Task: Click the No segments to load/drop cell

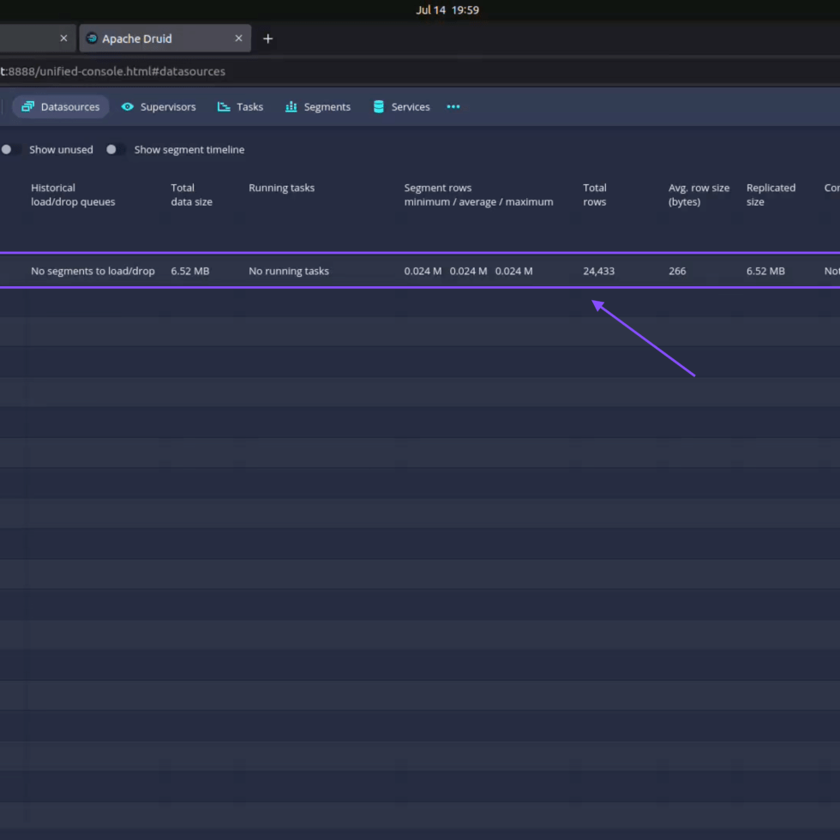Action: pyautogui.click(x=93, y=271)
